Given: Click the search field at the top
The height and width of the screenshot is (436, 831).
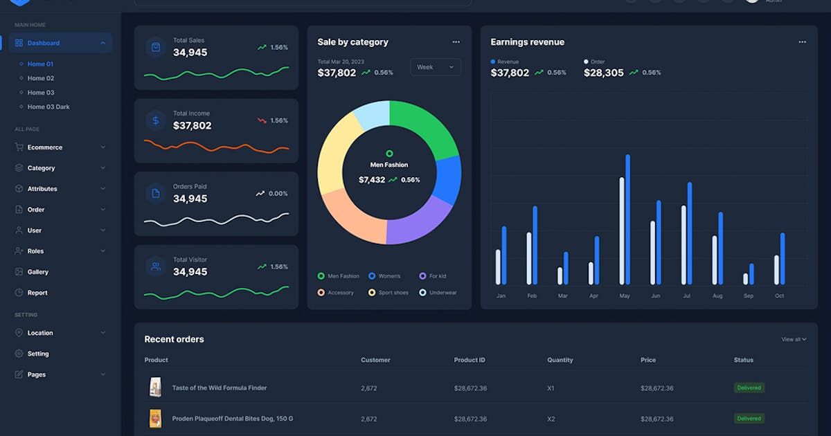Looking at the screenshot, I should point(303,2).
